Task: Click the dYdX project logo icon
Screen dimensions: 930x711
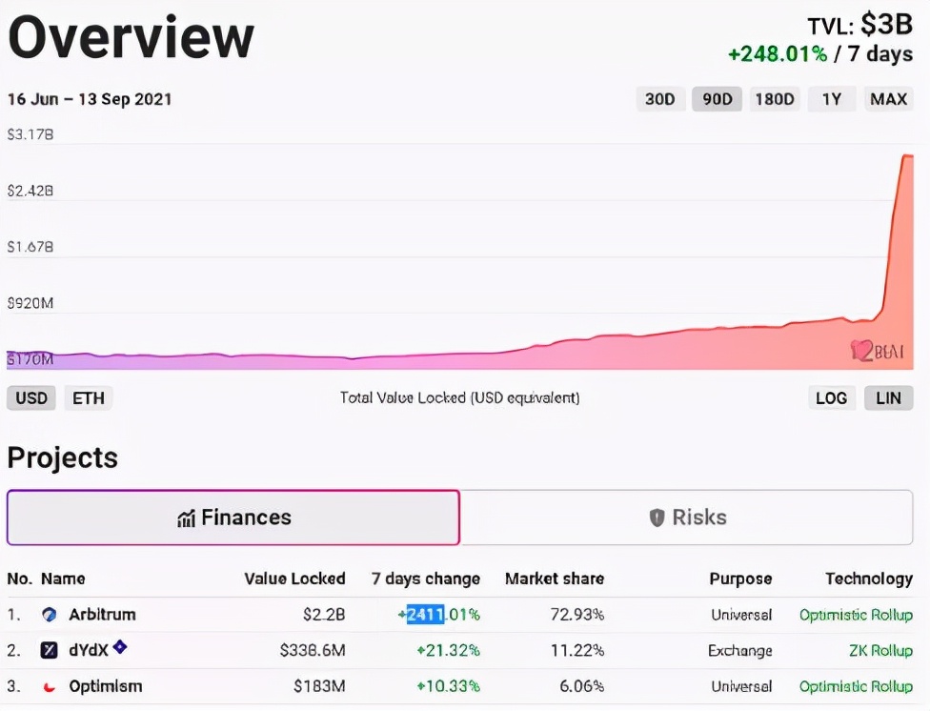Action: 49,650
